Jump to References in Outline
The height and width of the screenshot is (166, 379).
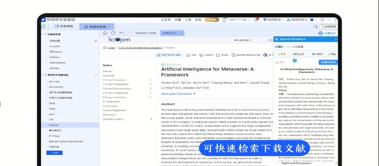109,115
